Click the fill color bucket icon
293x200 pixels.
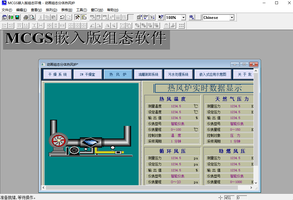tap(92, 17)
